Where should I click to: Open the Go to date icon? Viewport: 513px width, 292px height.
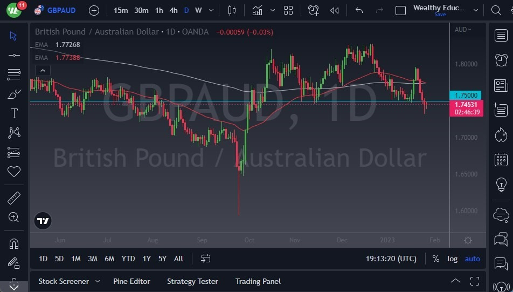coord(205,259)
